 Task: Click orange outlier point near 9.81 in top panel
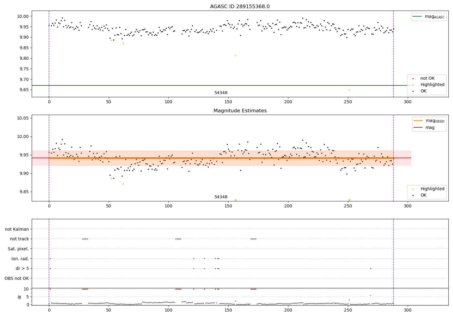click(236, 56)
